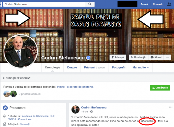Click the house icon beside Trăiește în

4,124
